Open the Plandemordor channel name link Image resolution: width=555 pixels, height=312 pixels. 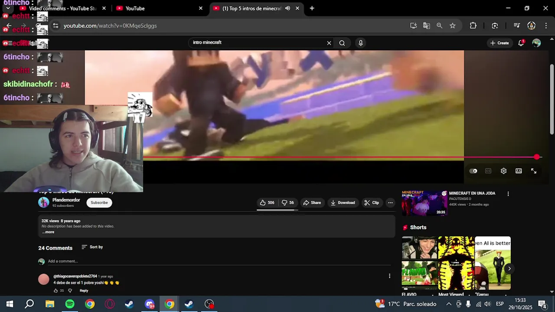tap(66, 200)
